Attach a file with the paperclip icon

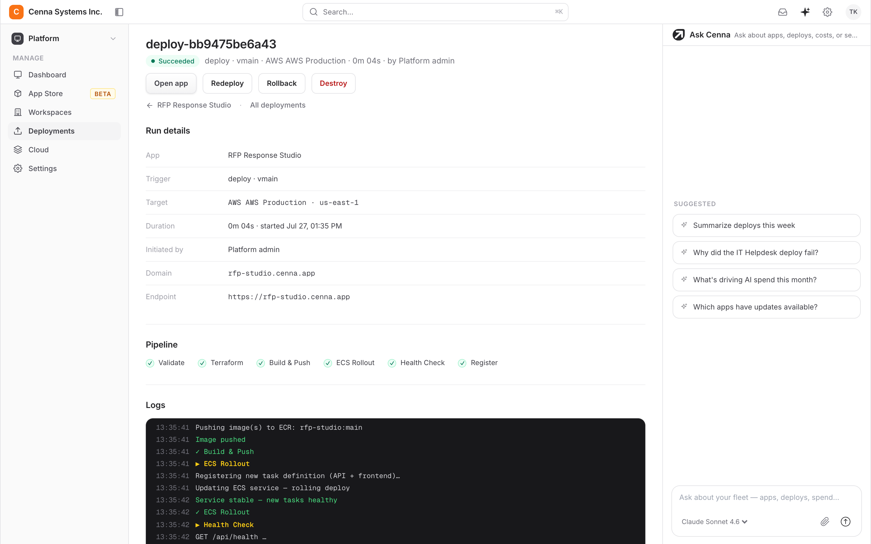coord(825,521)
